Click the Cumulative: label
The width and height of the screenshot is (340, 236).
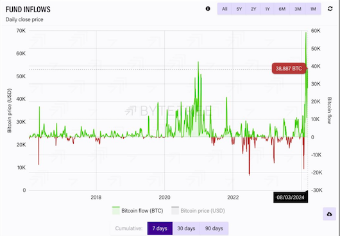pyautogui.click(x=129, y=228)
